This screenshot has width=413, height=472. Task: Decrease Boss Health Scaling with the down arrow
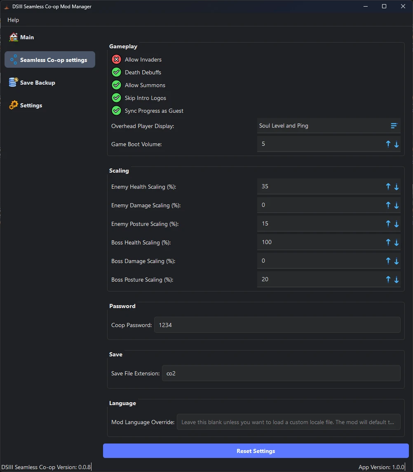397,243
